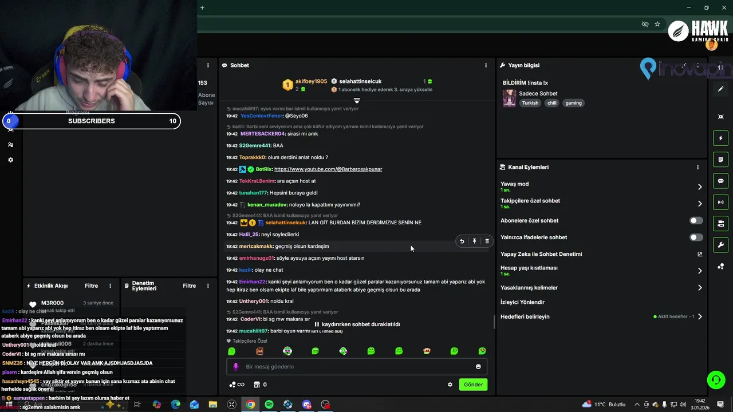
Task: Click username akifbey1905 in leaderboard
Action: [311, 81]
